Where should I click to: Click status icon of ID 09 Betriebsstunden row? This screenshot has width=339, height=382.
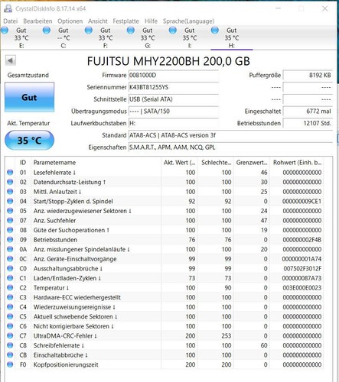[x=10, y=240]
